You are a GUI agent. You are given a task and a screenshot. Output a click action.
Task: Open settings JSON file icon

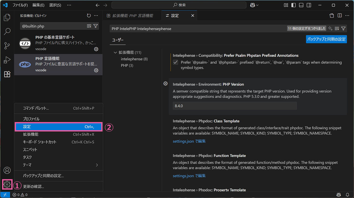coord(332,16)
